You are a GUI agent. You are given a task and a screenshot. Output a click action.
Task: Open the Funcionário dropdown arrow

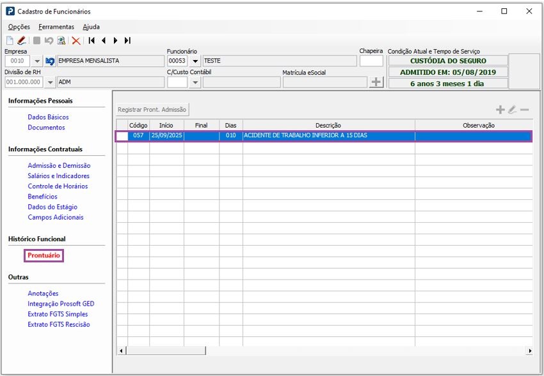coord(195,61)
